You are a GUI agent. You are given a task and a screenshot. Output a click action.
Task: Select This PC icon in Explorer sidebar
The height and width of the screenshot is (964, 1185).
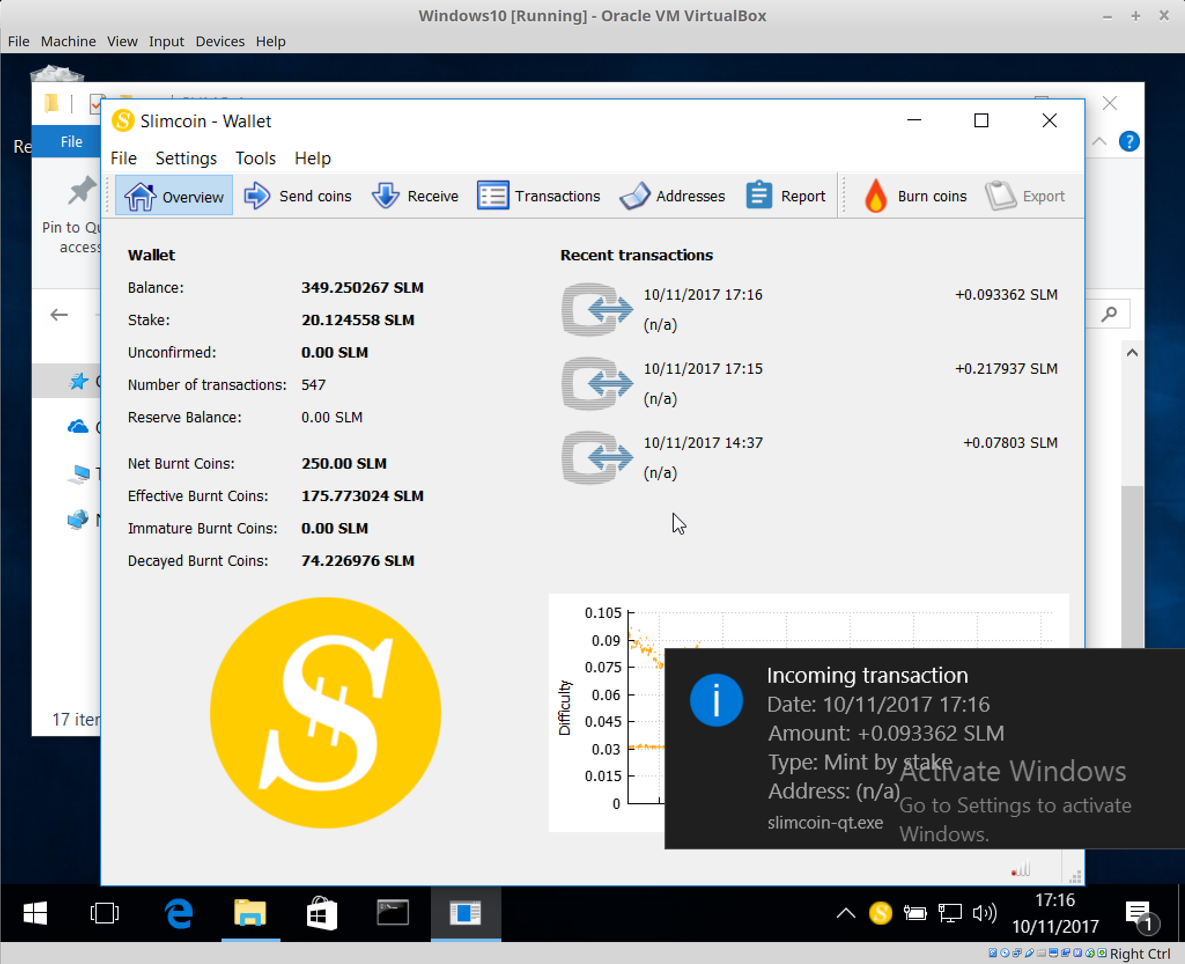tap(78, 474)
